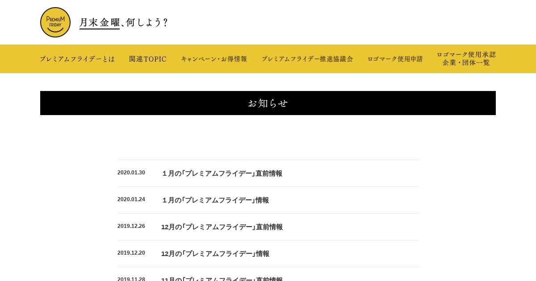Image resolution: width=536 pixels, height=281 pixels.
Task: Open 1月のプレミアムフライデー直前情報 news item
Action: point(222,174)
